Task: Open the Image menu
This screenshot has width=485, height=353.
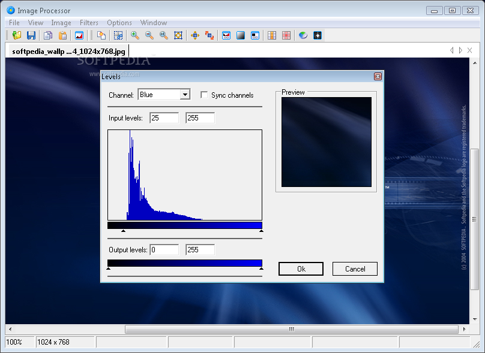Action: (61, 23)
